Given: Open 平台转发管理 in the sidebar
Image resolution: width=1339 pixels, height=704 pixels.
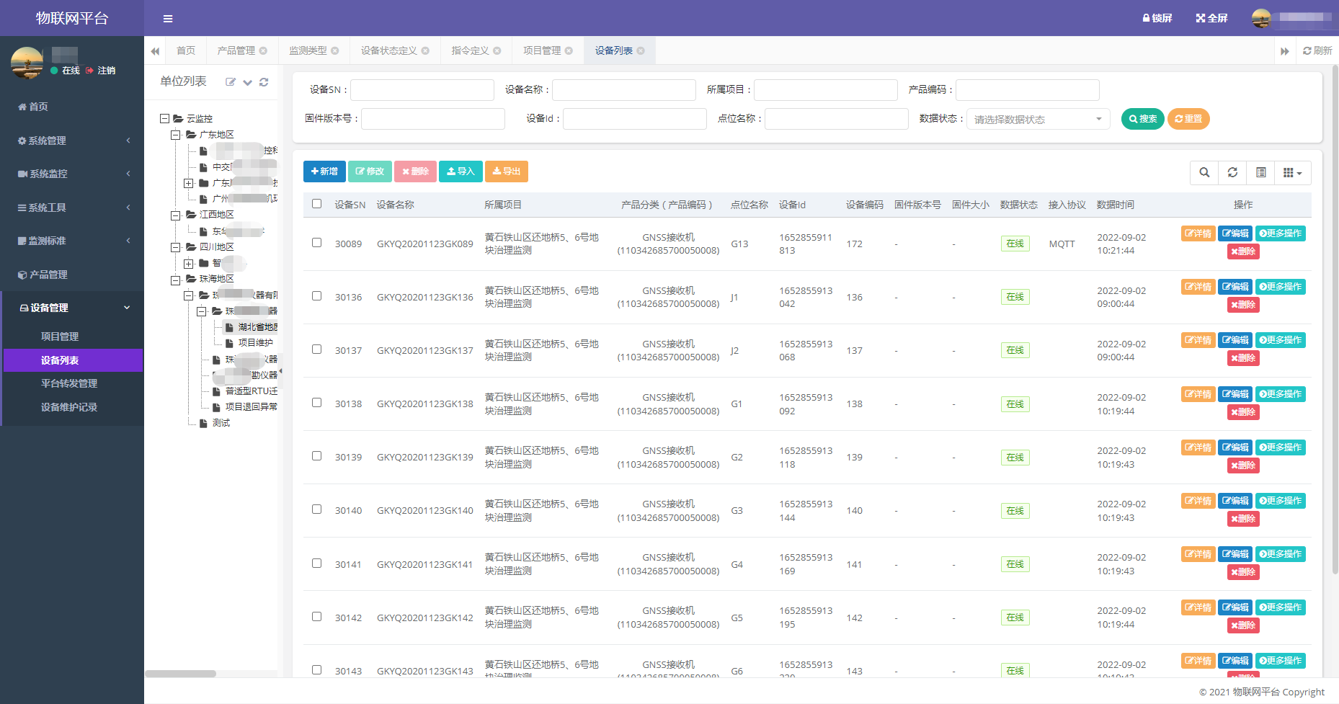Looking at the screenshot, I should (69, 383).
